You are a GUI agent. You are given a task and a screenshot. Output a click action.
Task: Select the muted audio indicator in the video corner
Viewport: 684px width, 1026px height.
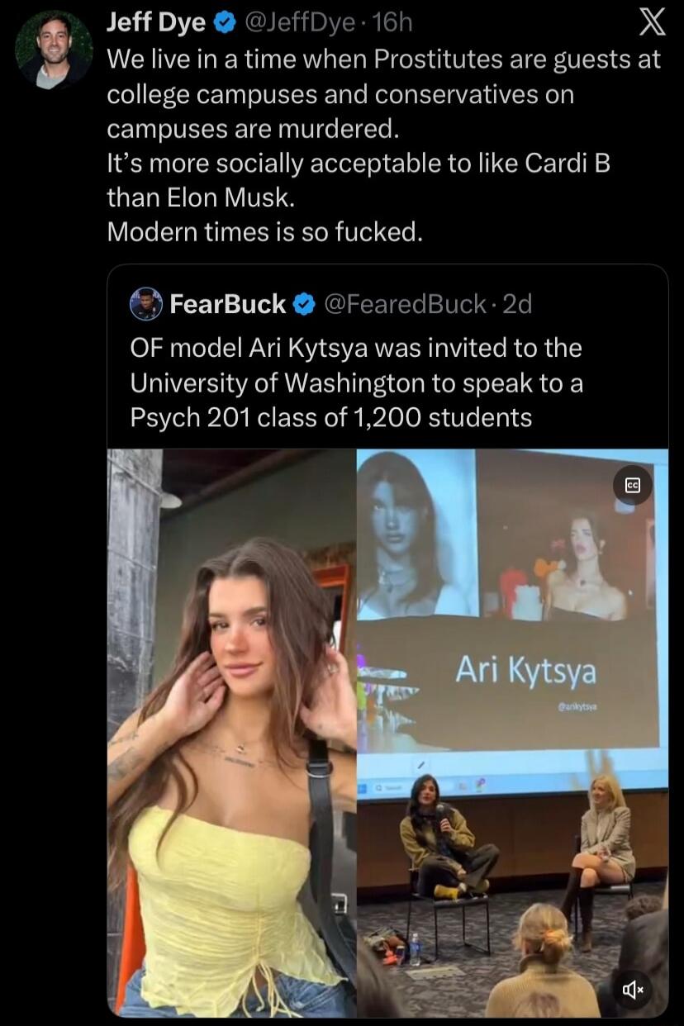(x=632, y=989)
